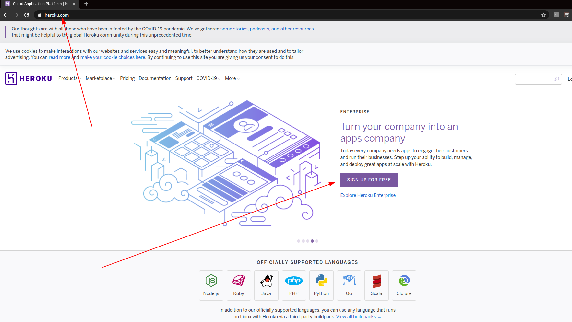Click into the site search field

[x=534, y=79]
